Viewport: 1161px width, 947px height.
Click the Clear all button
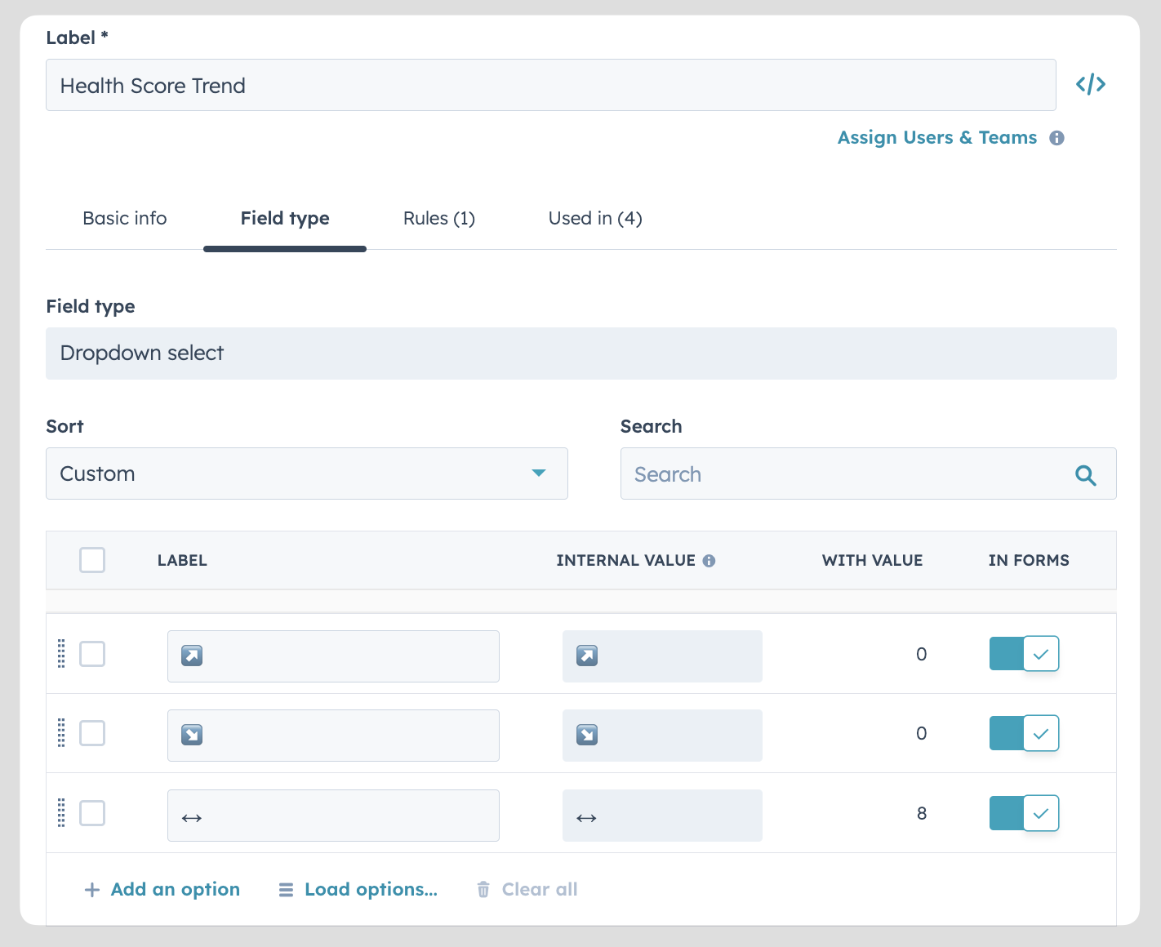click(x=540, y=890)
